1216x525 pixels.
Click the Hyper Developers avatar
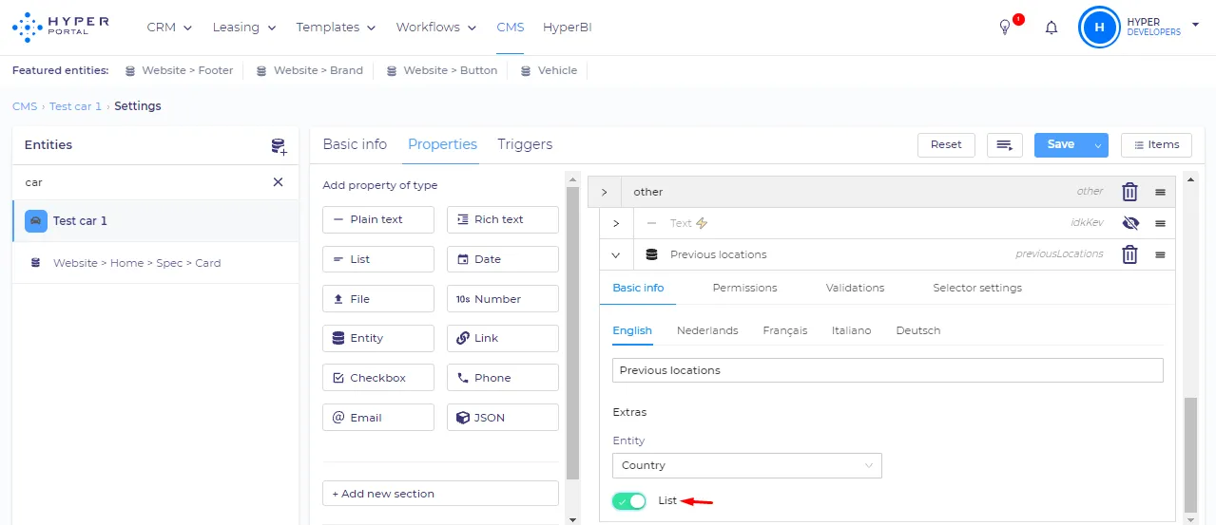click(x=1099, y=28)
